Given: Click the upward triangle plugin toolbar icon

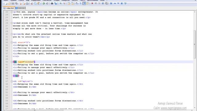Looking at the screenshot, I should tap(115, 3).
